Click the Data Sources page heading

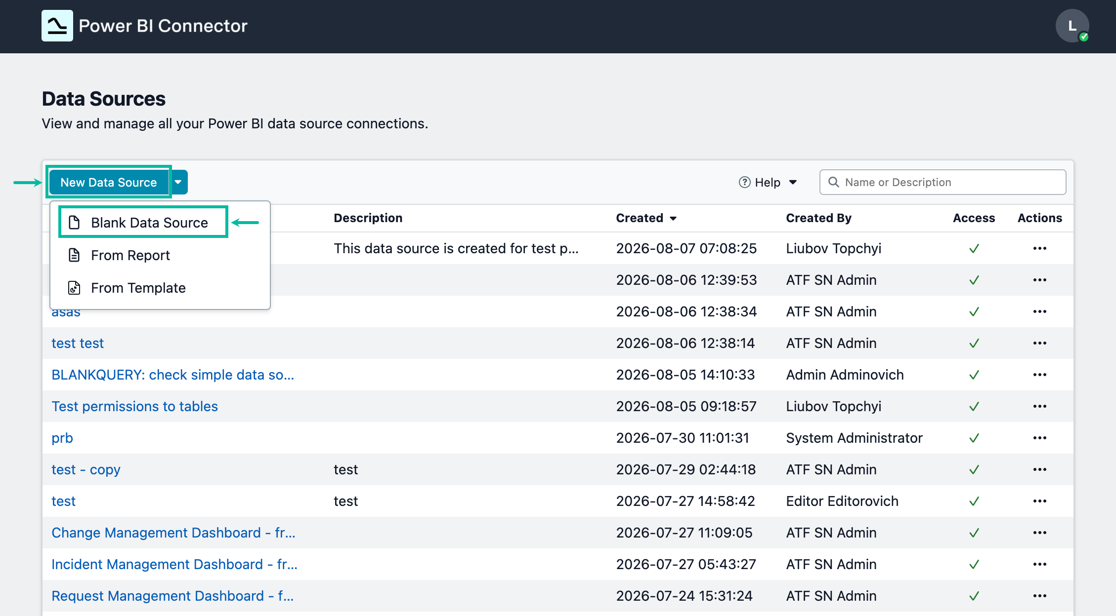[104, 99]
